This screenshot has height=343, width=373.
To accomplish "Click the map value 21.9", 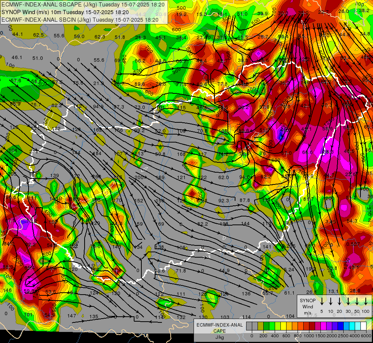I will click(98, 83).
